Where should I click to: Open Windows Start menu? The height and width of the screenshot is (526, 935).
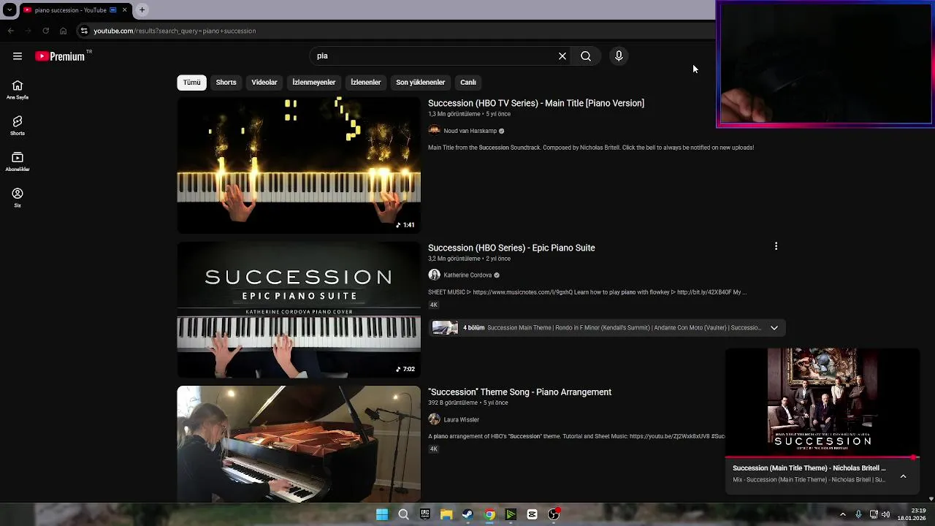click(x=382, y=514)
